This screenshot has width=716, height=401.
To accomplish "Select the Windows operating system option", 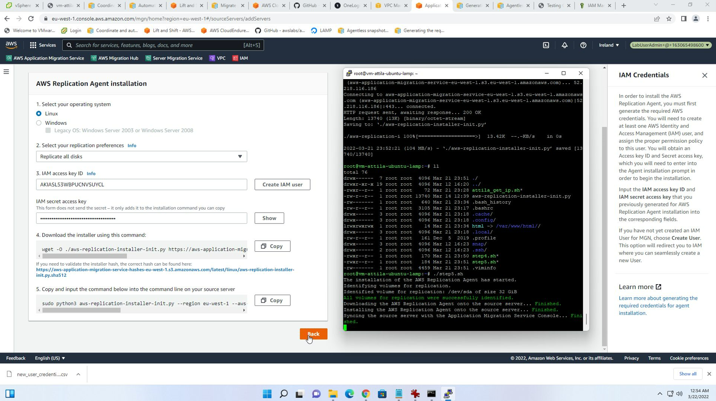I will point(39,123).
